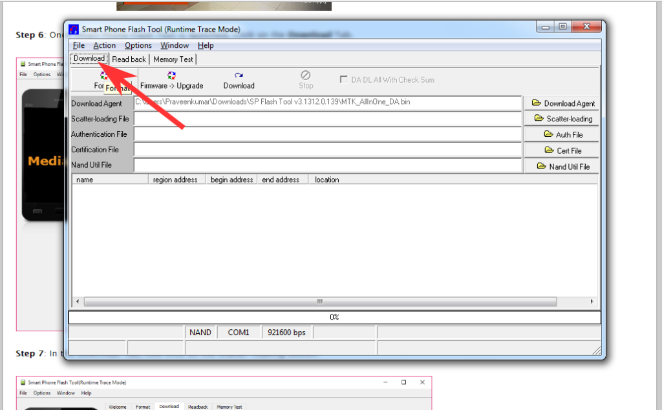The height and width of the screenshot is (410, 662).
Task: Click the Step 7 heading text
Action: (x=30, y=353)
